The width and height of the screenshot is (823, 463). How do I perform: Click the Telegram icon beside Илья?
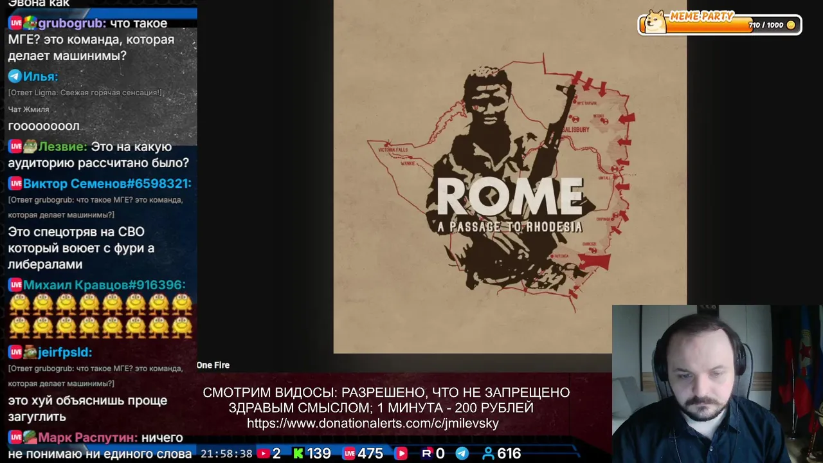tap(15, 77)
